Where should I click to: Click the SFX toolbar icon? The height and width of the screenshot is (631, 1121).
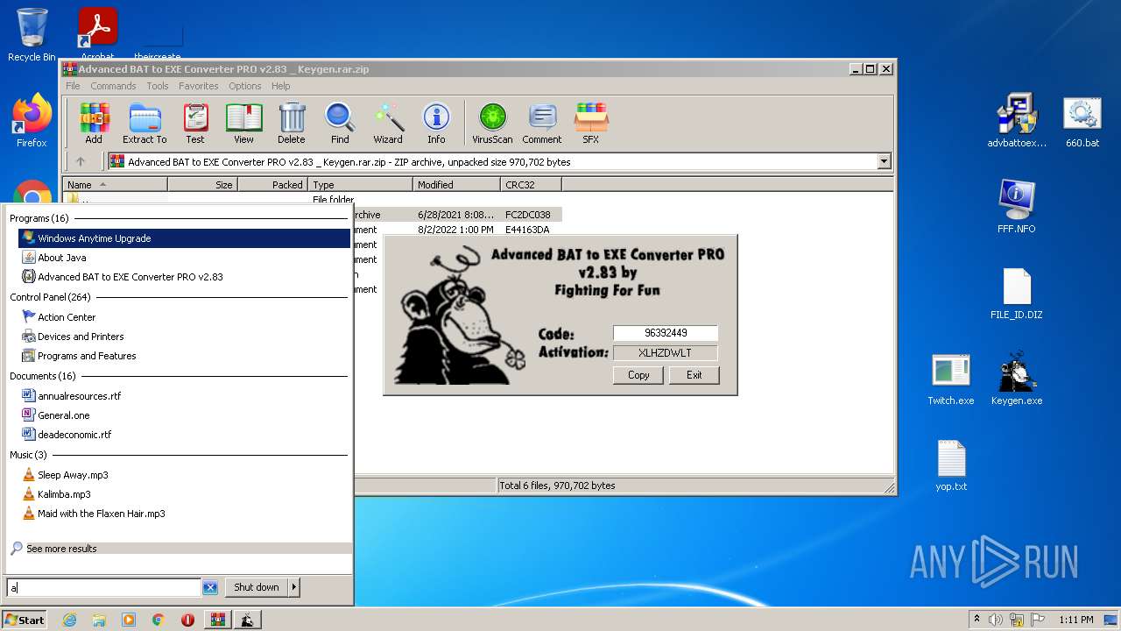tap(591, 123)
